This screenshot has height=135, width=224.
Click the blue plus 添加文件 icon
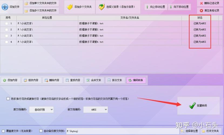pos(5,7)
